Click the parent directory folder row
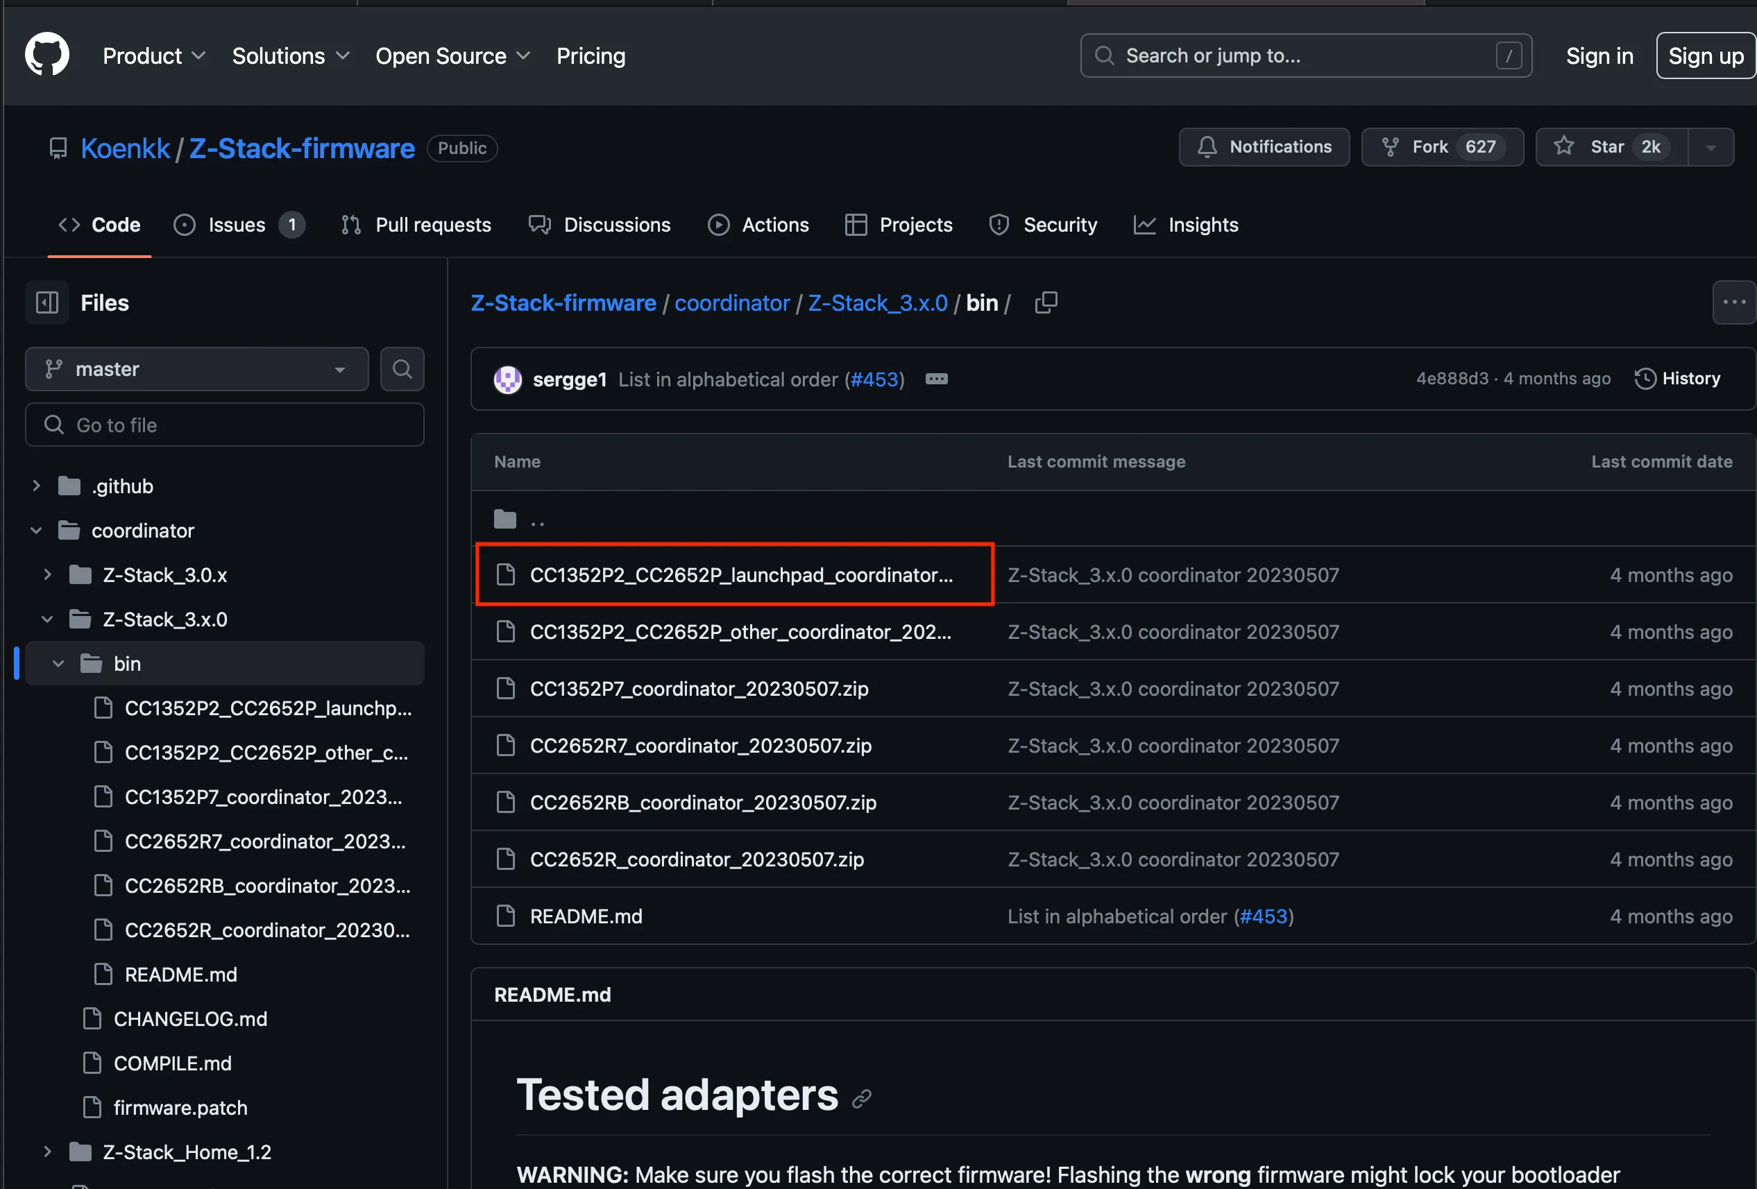 tap(1113, 520)
